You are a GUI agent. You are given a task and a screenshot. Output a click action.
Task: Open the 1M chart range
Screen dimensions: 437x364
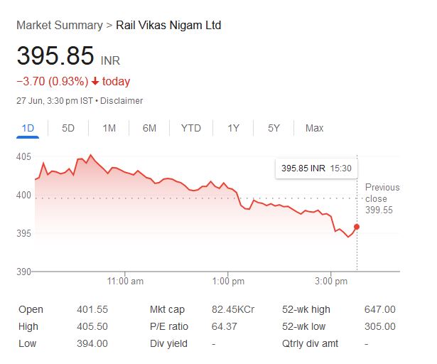tap(109, 128)
